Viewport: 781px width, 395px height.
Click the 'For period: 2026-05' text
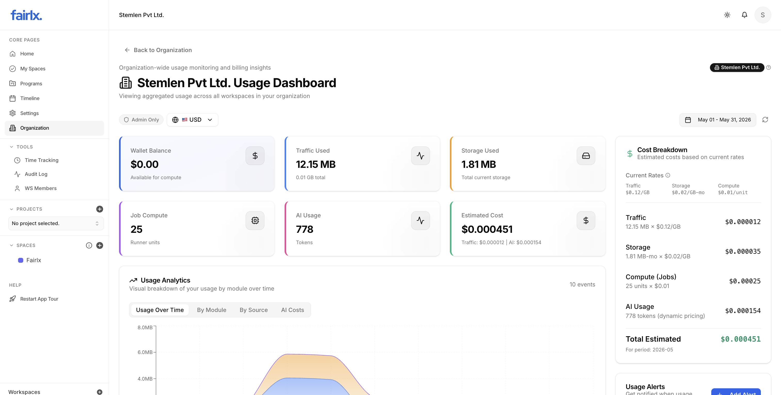pyautogui.click(x=649, y=350)
